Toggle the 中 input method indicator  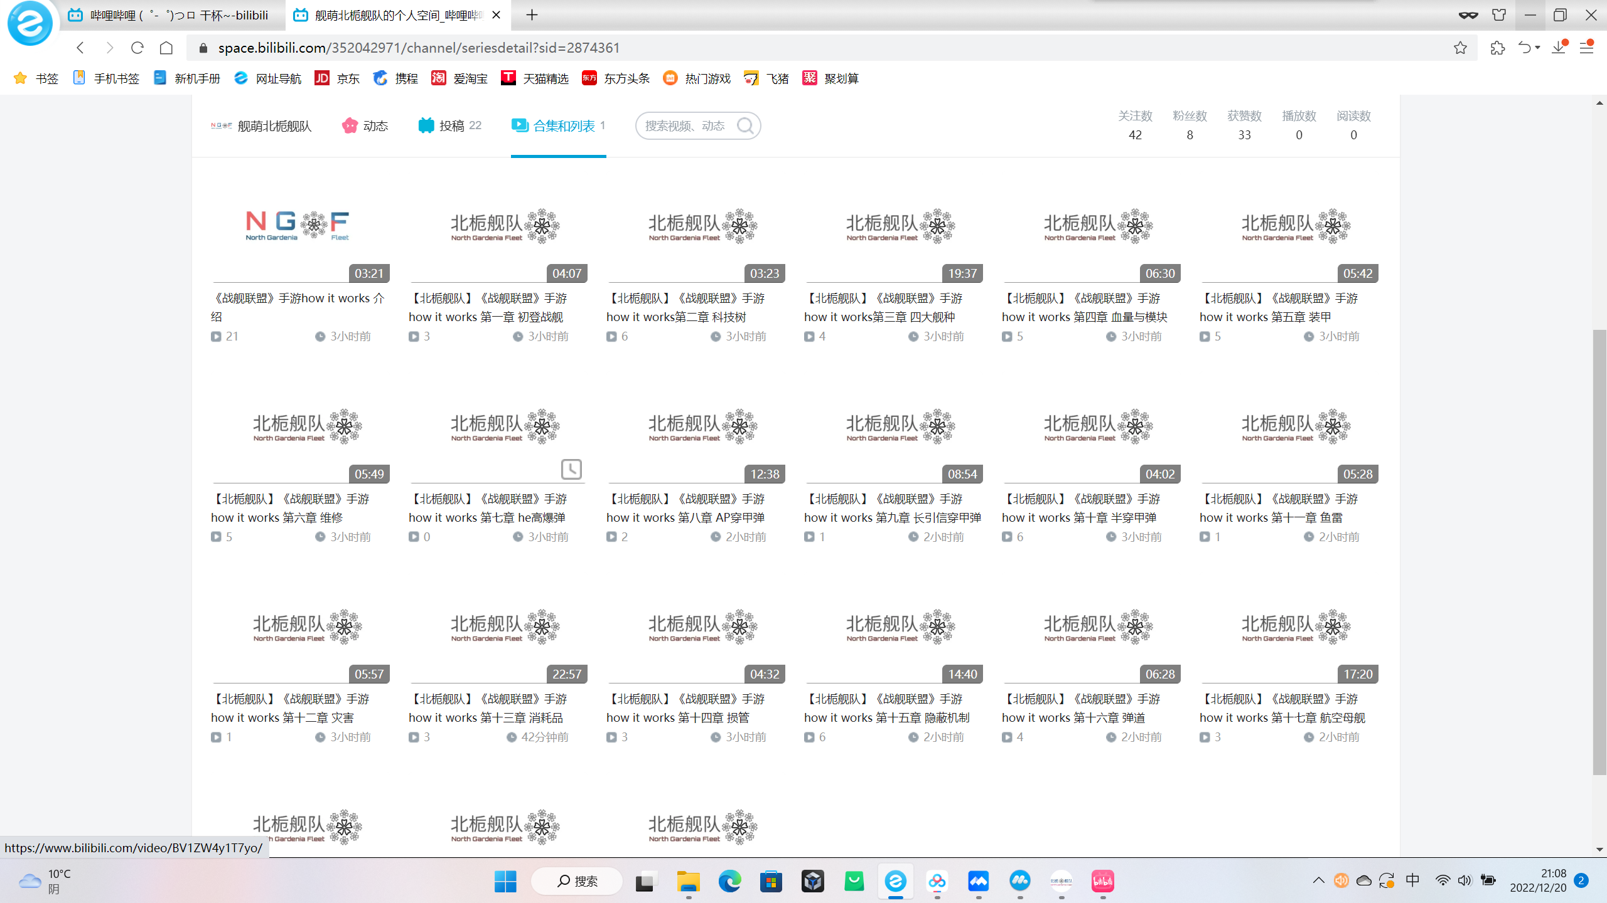pos(1412,880)
